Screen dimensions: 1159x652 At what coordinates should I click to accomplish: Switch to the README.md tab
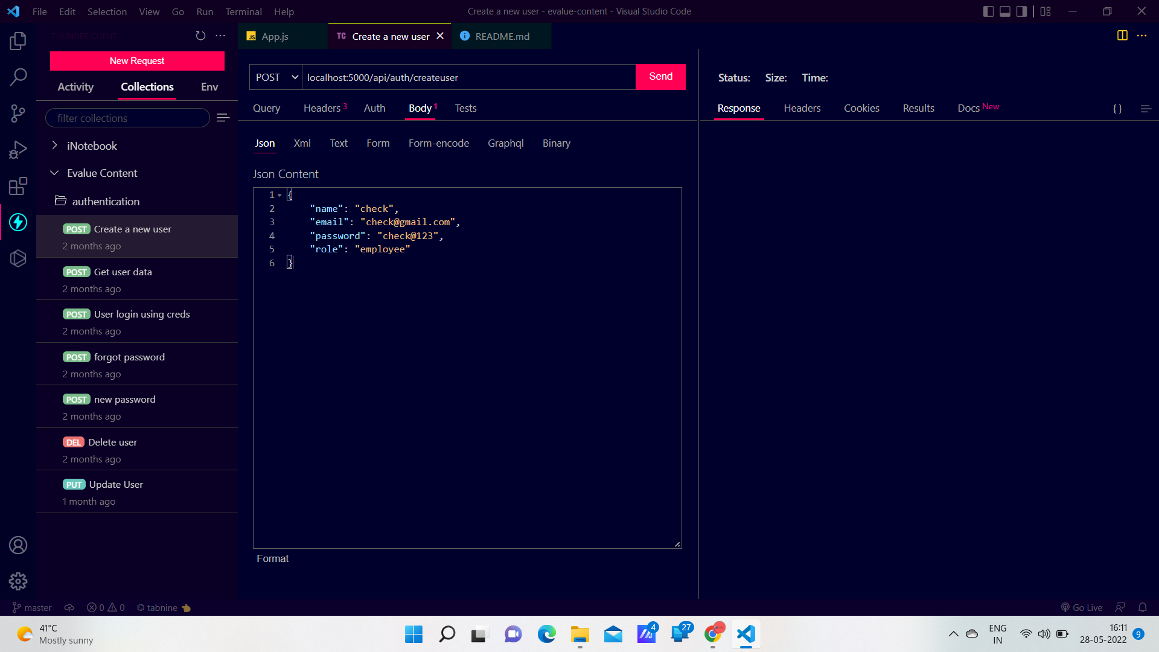502,36
